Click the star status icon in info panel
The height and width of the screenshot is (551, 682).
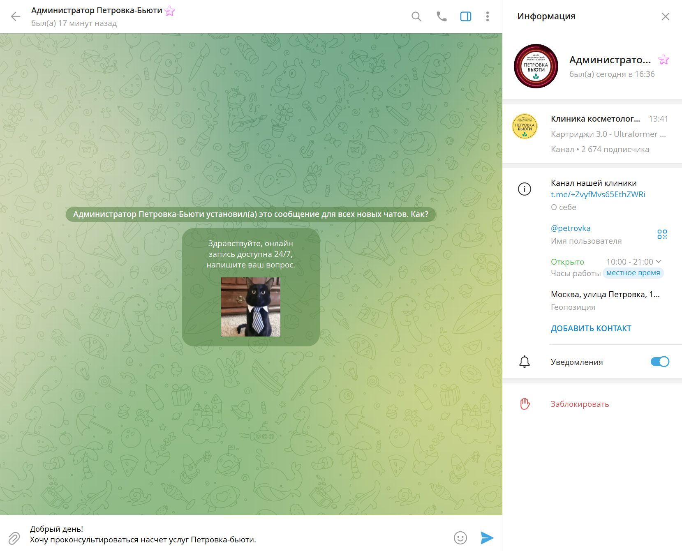tap(664, 60)
